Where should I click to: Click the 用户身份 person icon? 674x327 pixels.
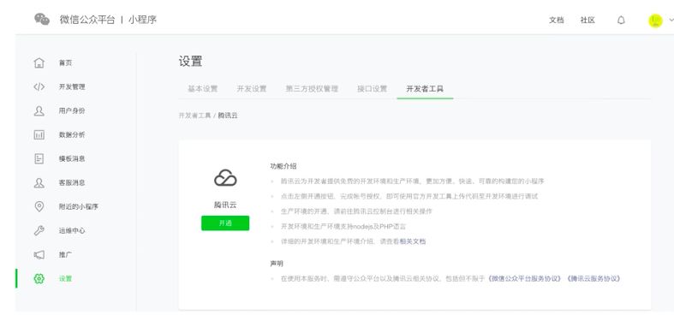[x=39, y=111]
